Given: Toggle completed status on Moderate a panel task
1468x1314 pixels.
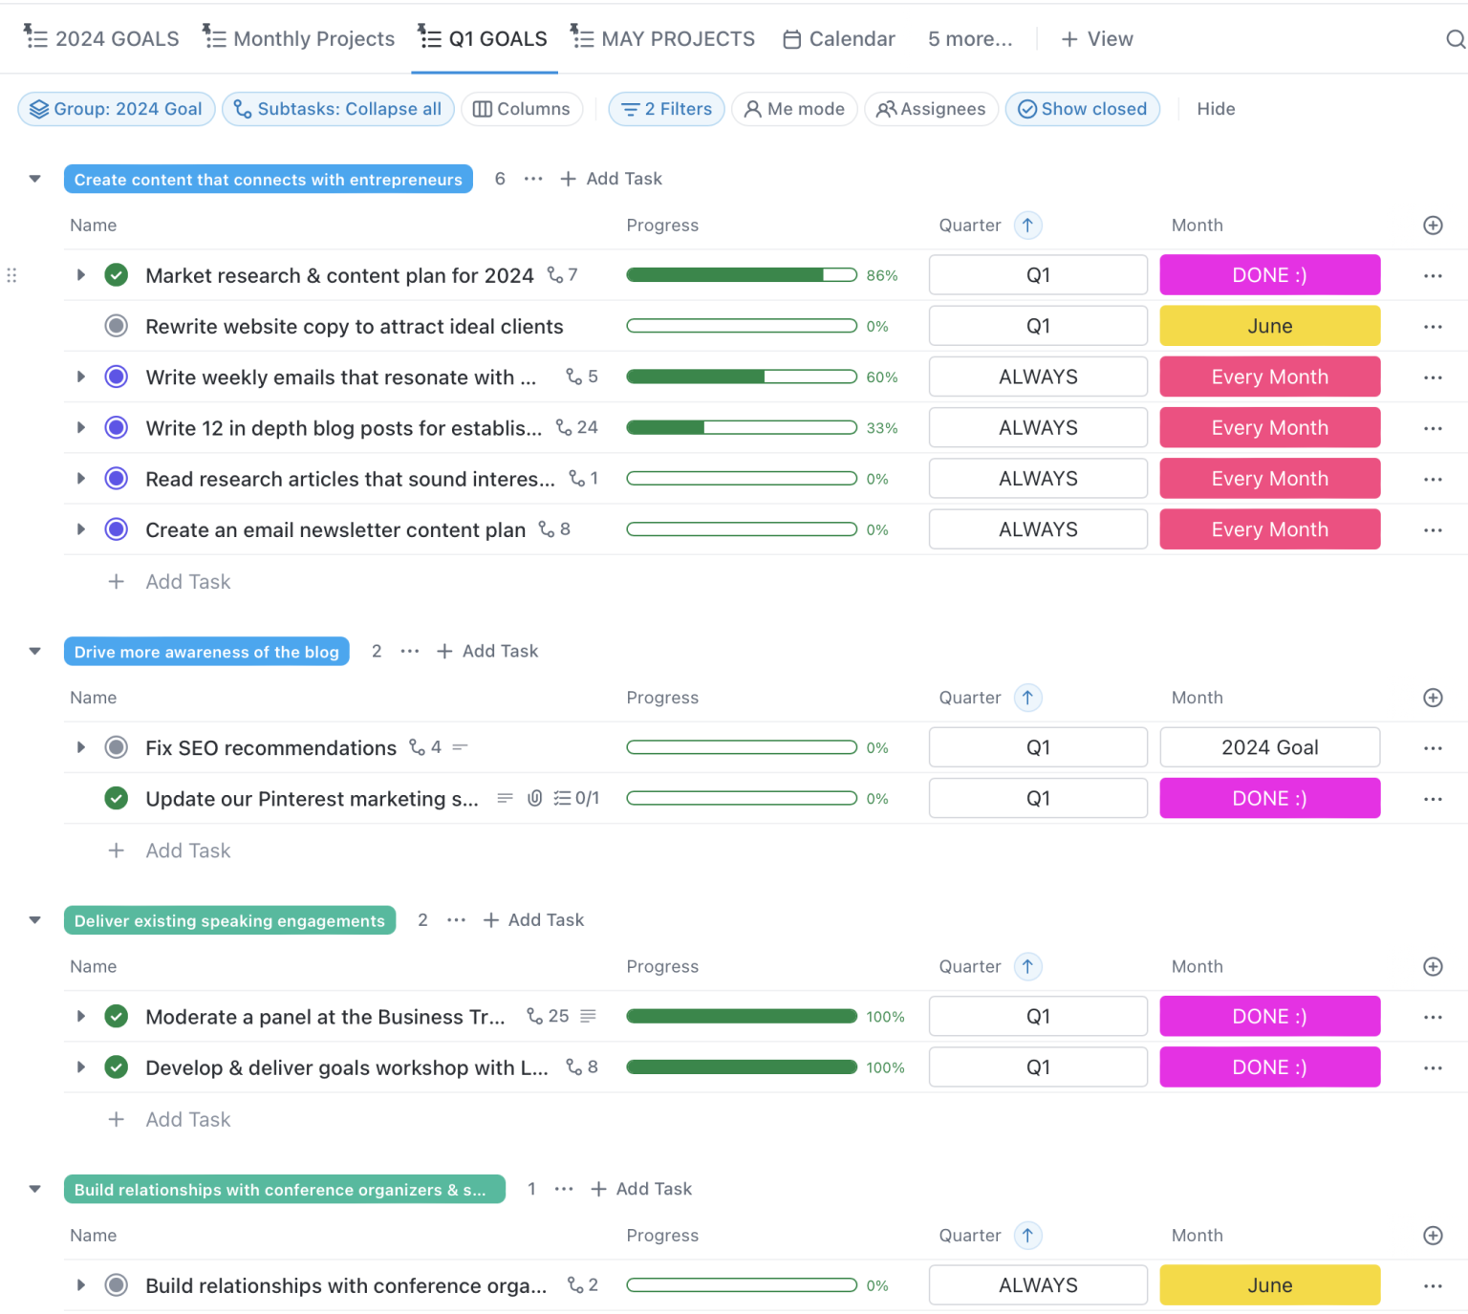Looking at the screenshot, I should coord(117,1017).
